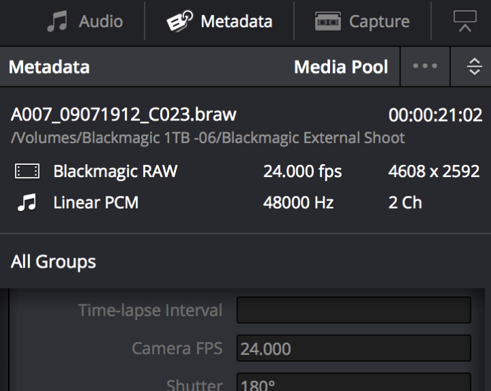The width and height of the screenshot is (491, 391).
Task: Open the metadata sort/group chevron dropdown
Action: (x=475, y=66)
